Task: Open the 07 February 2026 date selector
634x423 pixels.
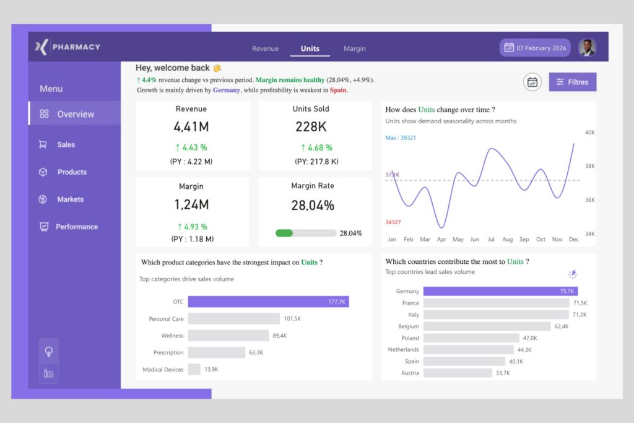Action: pyautogui.click(x=534, y=48)
